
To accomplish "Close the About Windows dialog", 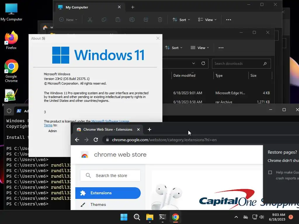I will point(158,38).
